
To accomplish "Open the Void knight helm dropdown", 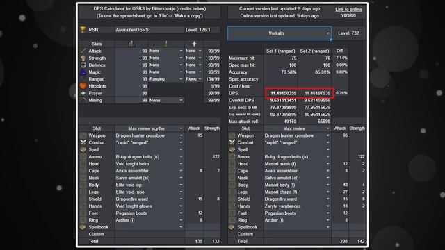I will 149,164.
